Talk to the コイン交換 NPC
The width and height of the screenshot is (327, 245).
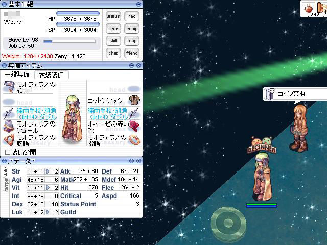coord(299,129)
